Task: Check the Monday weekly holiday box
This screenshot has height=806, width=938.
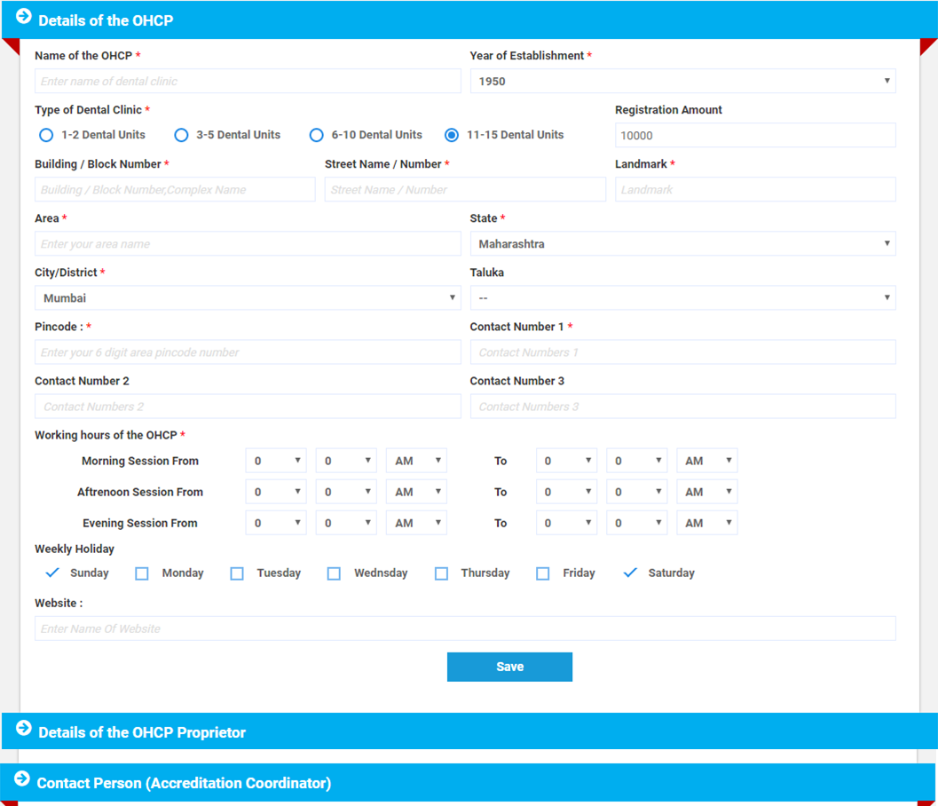Action: click(x=142, y=574)
